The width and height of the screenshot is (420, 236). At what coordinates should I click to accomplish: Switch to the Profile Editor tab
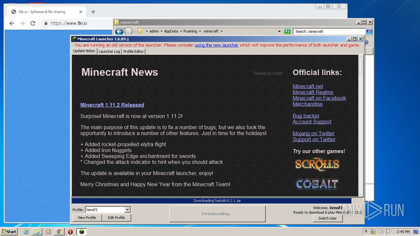coord(133,51)
